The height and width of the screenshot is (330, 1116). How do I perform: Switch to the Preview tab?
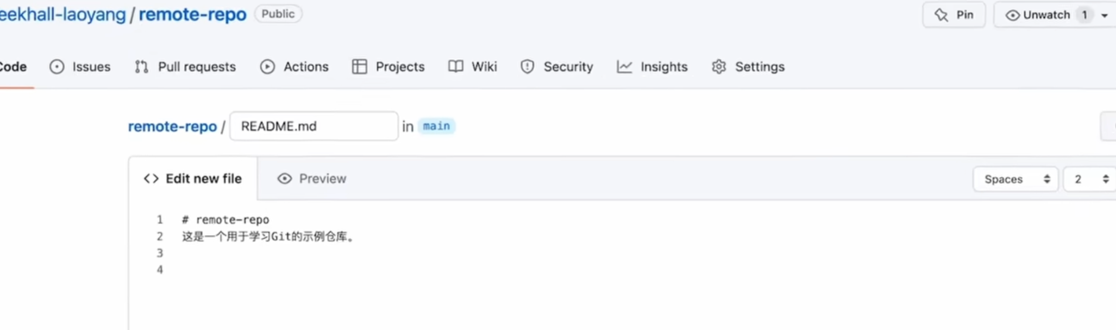pyautogui.click(x=312, y=179)
